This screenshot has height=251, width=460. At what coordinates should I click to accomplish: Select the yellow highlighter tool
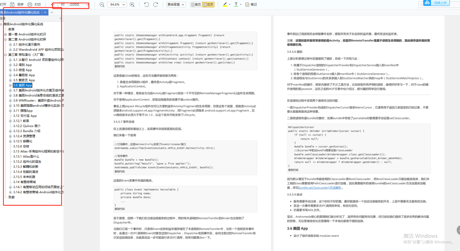pyautogui.click(x=225, y=4)
